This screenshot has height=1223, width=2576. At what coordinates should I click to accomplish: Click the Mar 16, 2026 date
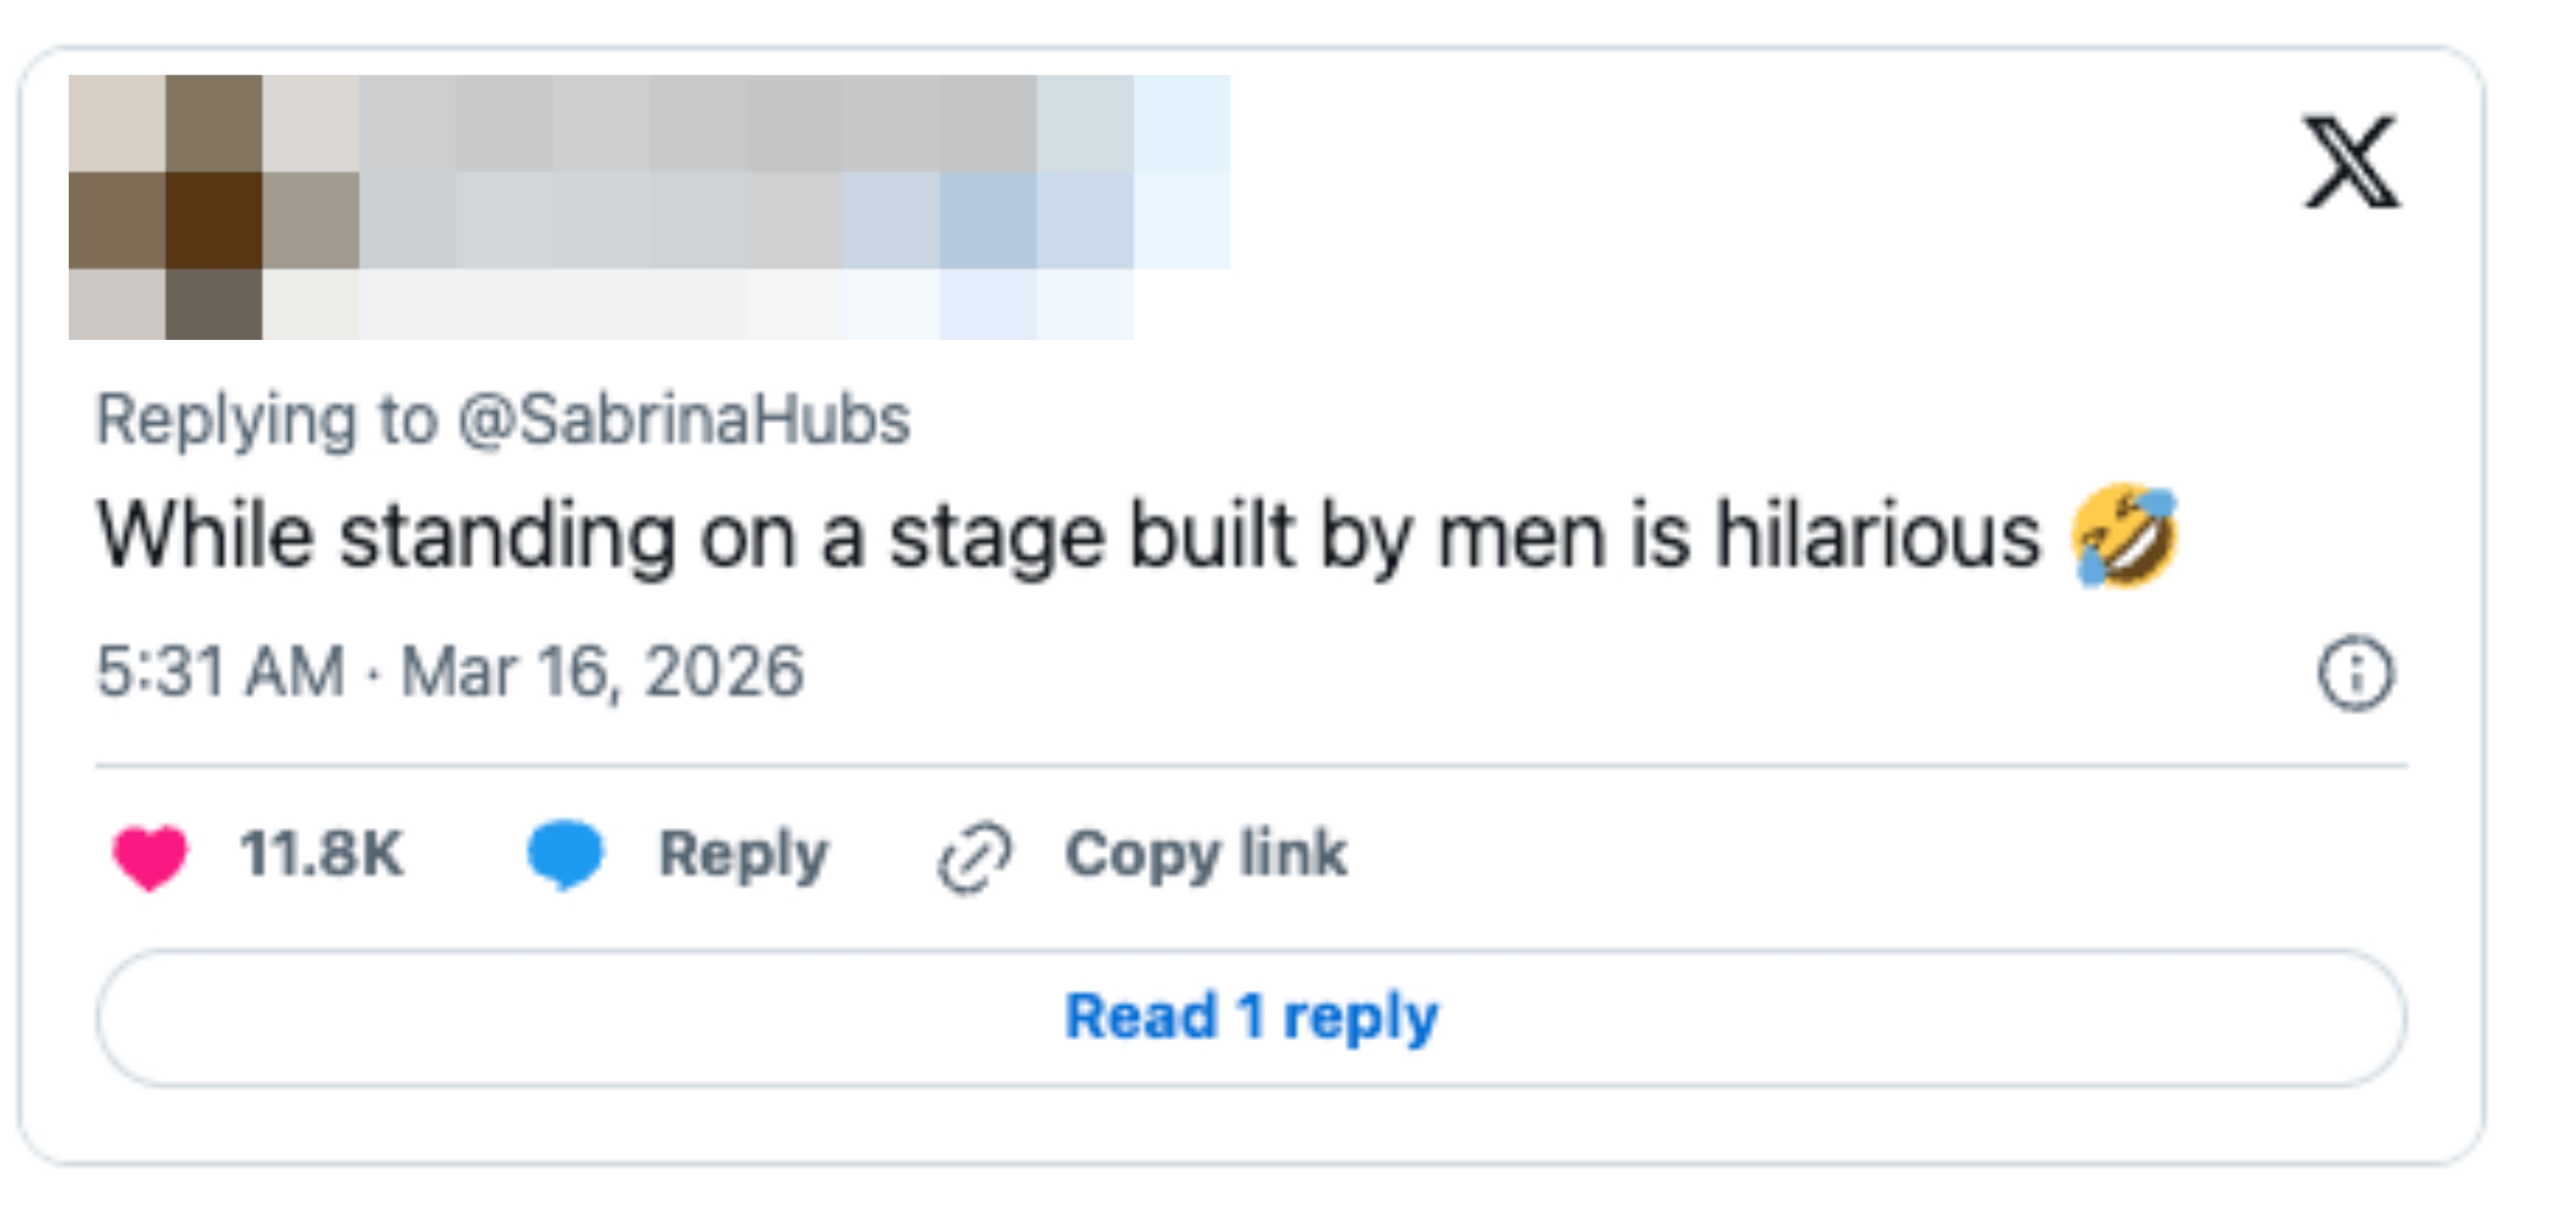[602, 671]
